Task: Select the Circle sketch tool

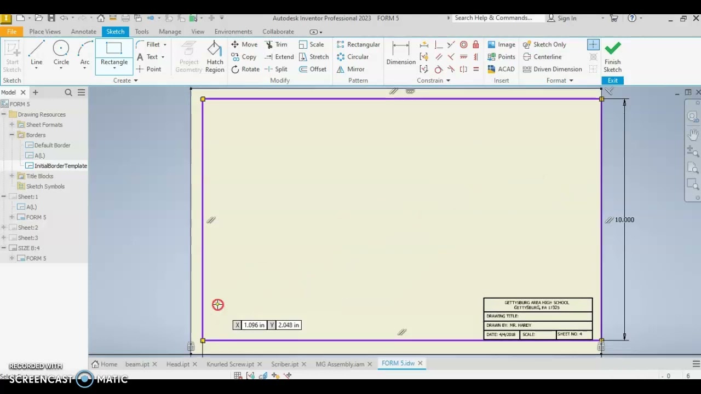Action: [61, 54]
